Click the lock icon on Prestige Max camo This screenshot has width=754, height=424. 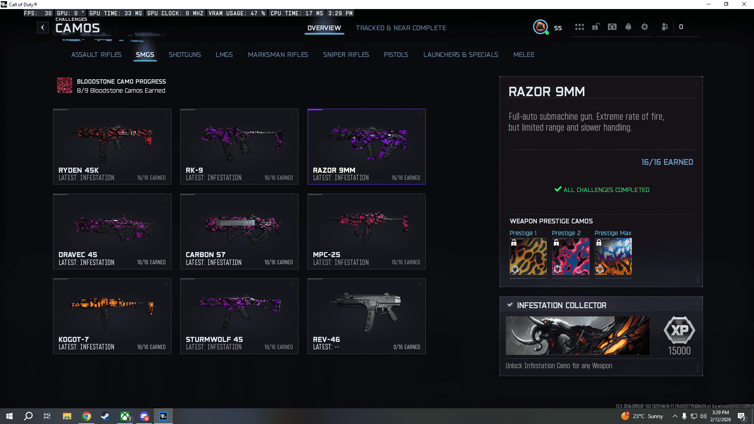599,243
